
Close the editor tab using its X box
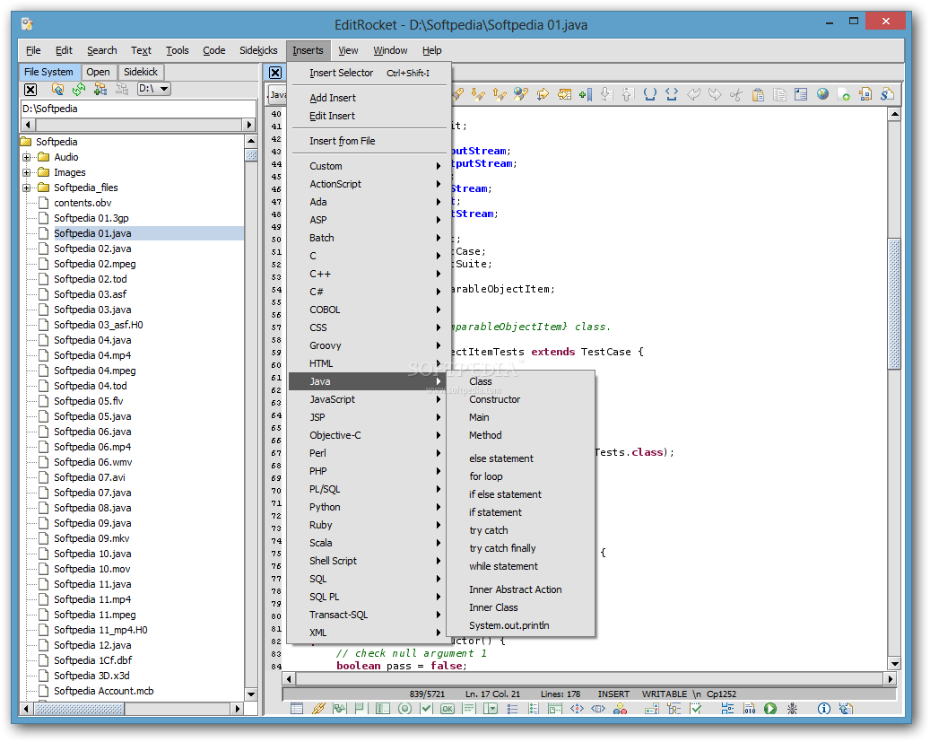(x=275, y=73)
